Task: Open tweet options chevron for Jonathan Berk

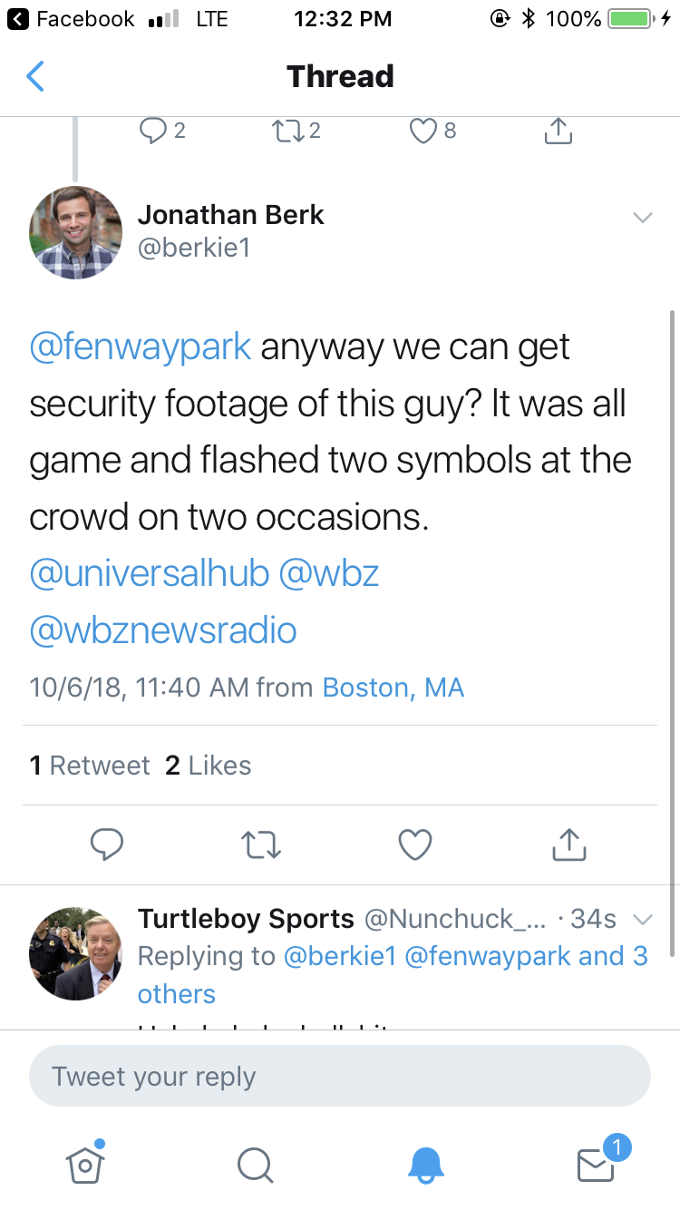Action: tap(642, 218)
